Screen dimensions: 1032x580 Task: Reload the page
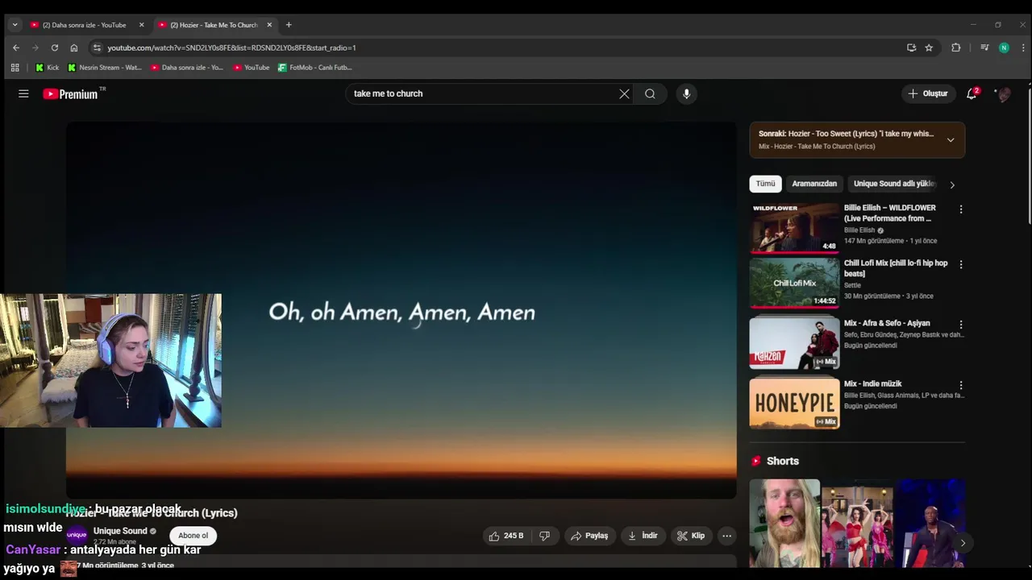click(x=54, y=48)
